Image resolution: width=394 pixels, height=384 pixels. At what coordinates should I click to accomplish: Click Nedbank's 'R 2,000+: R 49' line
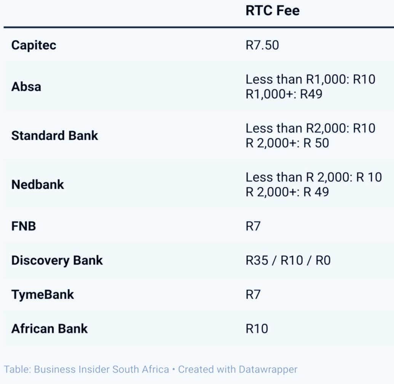(x=287, y=192)
